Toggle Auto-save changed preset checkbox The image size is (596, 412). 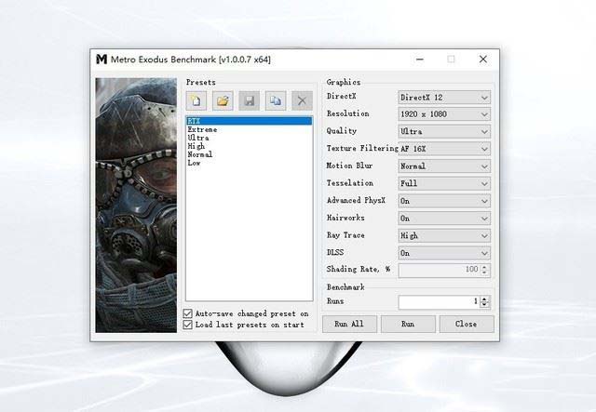188,313
